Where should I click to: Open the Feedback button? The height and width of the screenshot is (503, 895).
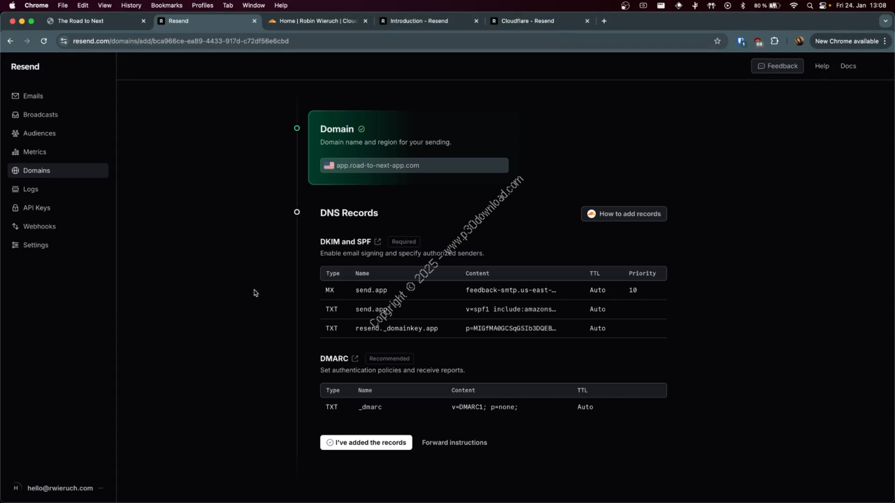tap(778, 66)
